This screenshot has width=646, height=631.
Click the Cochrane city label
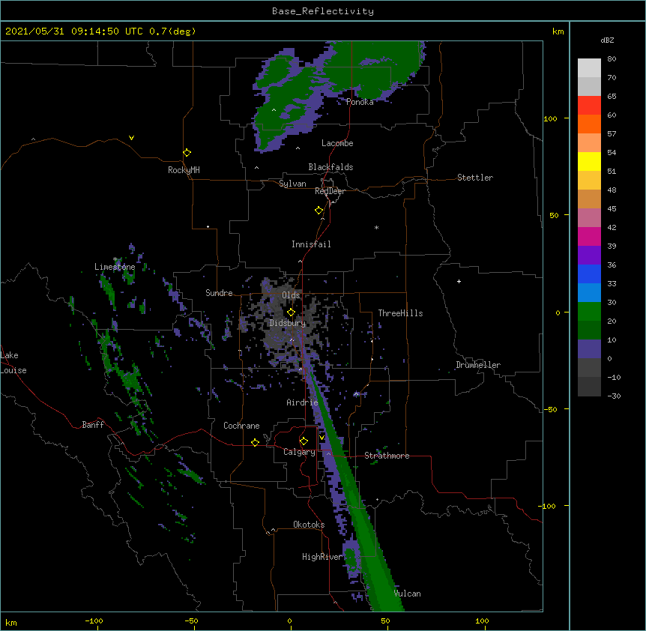(x=241, y=426)
